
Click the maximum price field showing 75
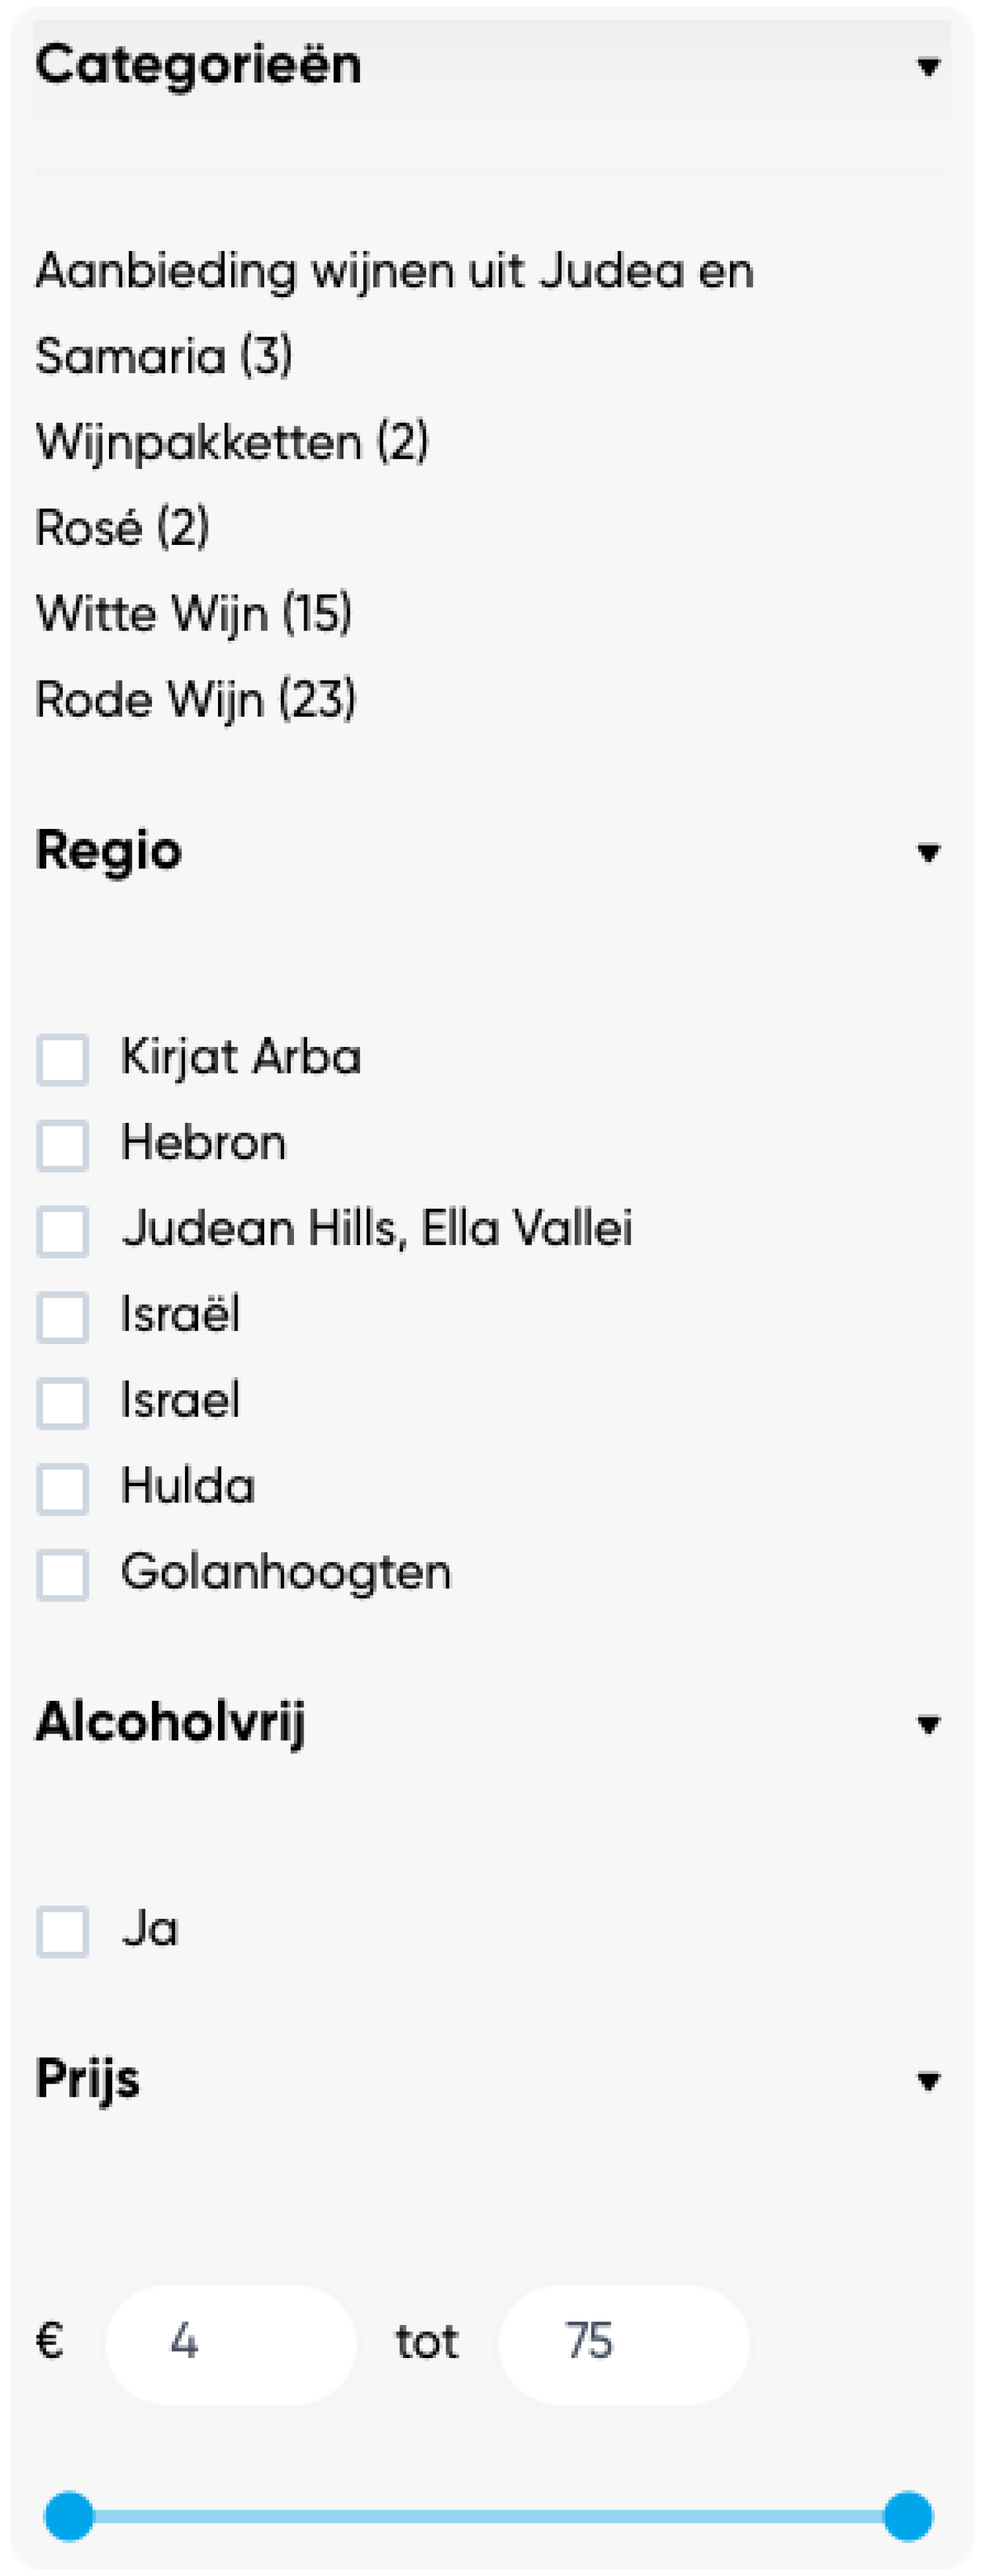coord(623,2343)
